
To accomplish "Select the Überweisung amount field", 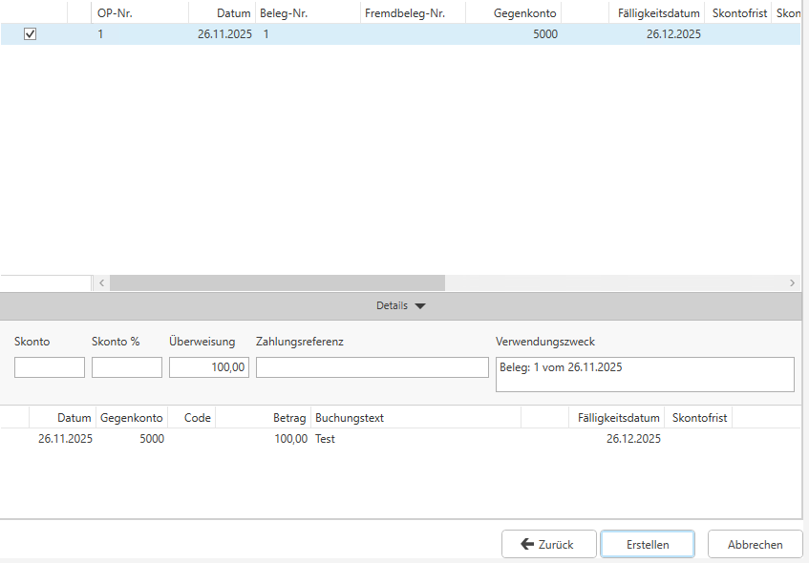I will pyautogui.click(x=209, y=367).
